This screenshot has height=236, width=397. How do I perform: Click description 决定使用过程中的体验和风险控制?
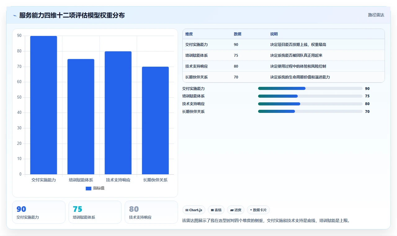(298, 66)
